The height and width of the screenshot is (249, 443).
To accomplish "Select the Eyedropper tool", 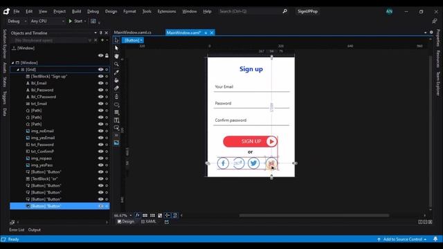I will click(116, 72).
